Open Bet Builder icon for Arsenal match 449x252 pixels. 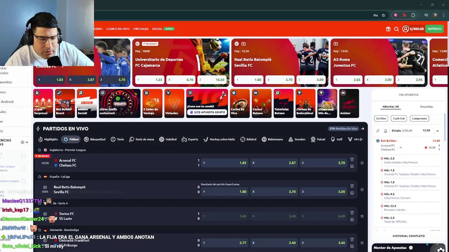click(x=352, y=159)
